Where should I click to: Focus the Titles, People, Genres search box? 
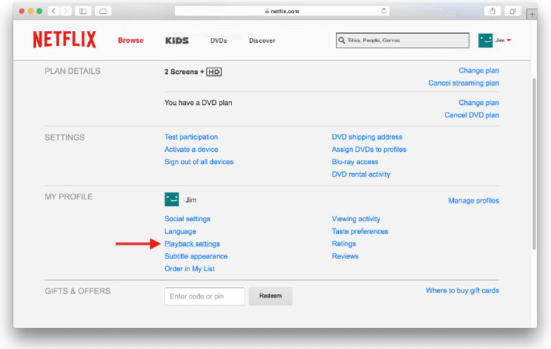coord(403,41)
